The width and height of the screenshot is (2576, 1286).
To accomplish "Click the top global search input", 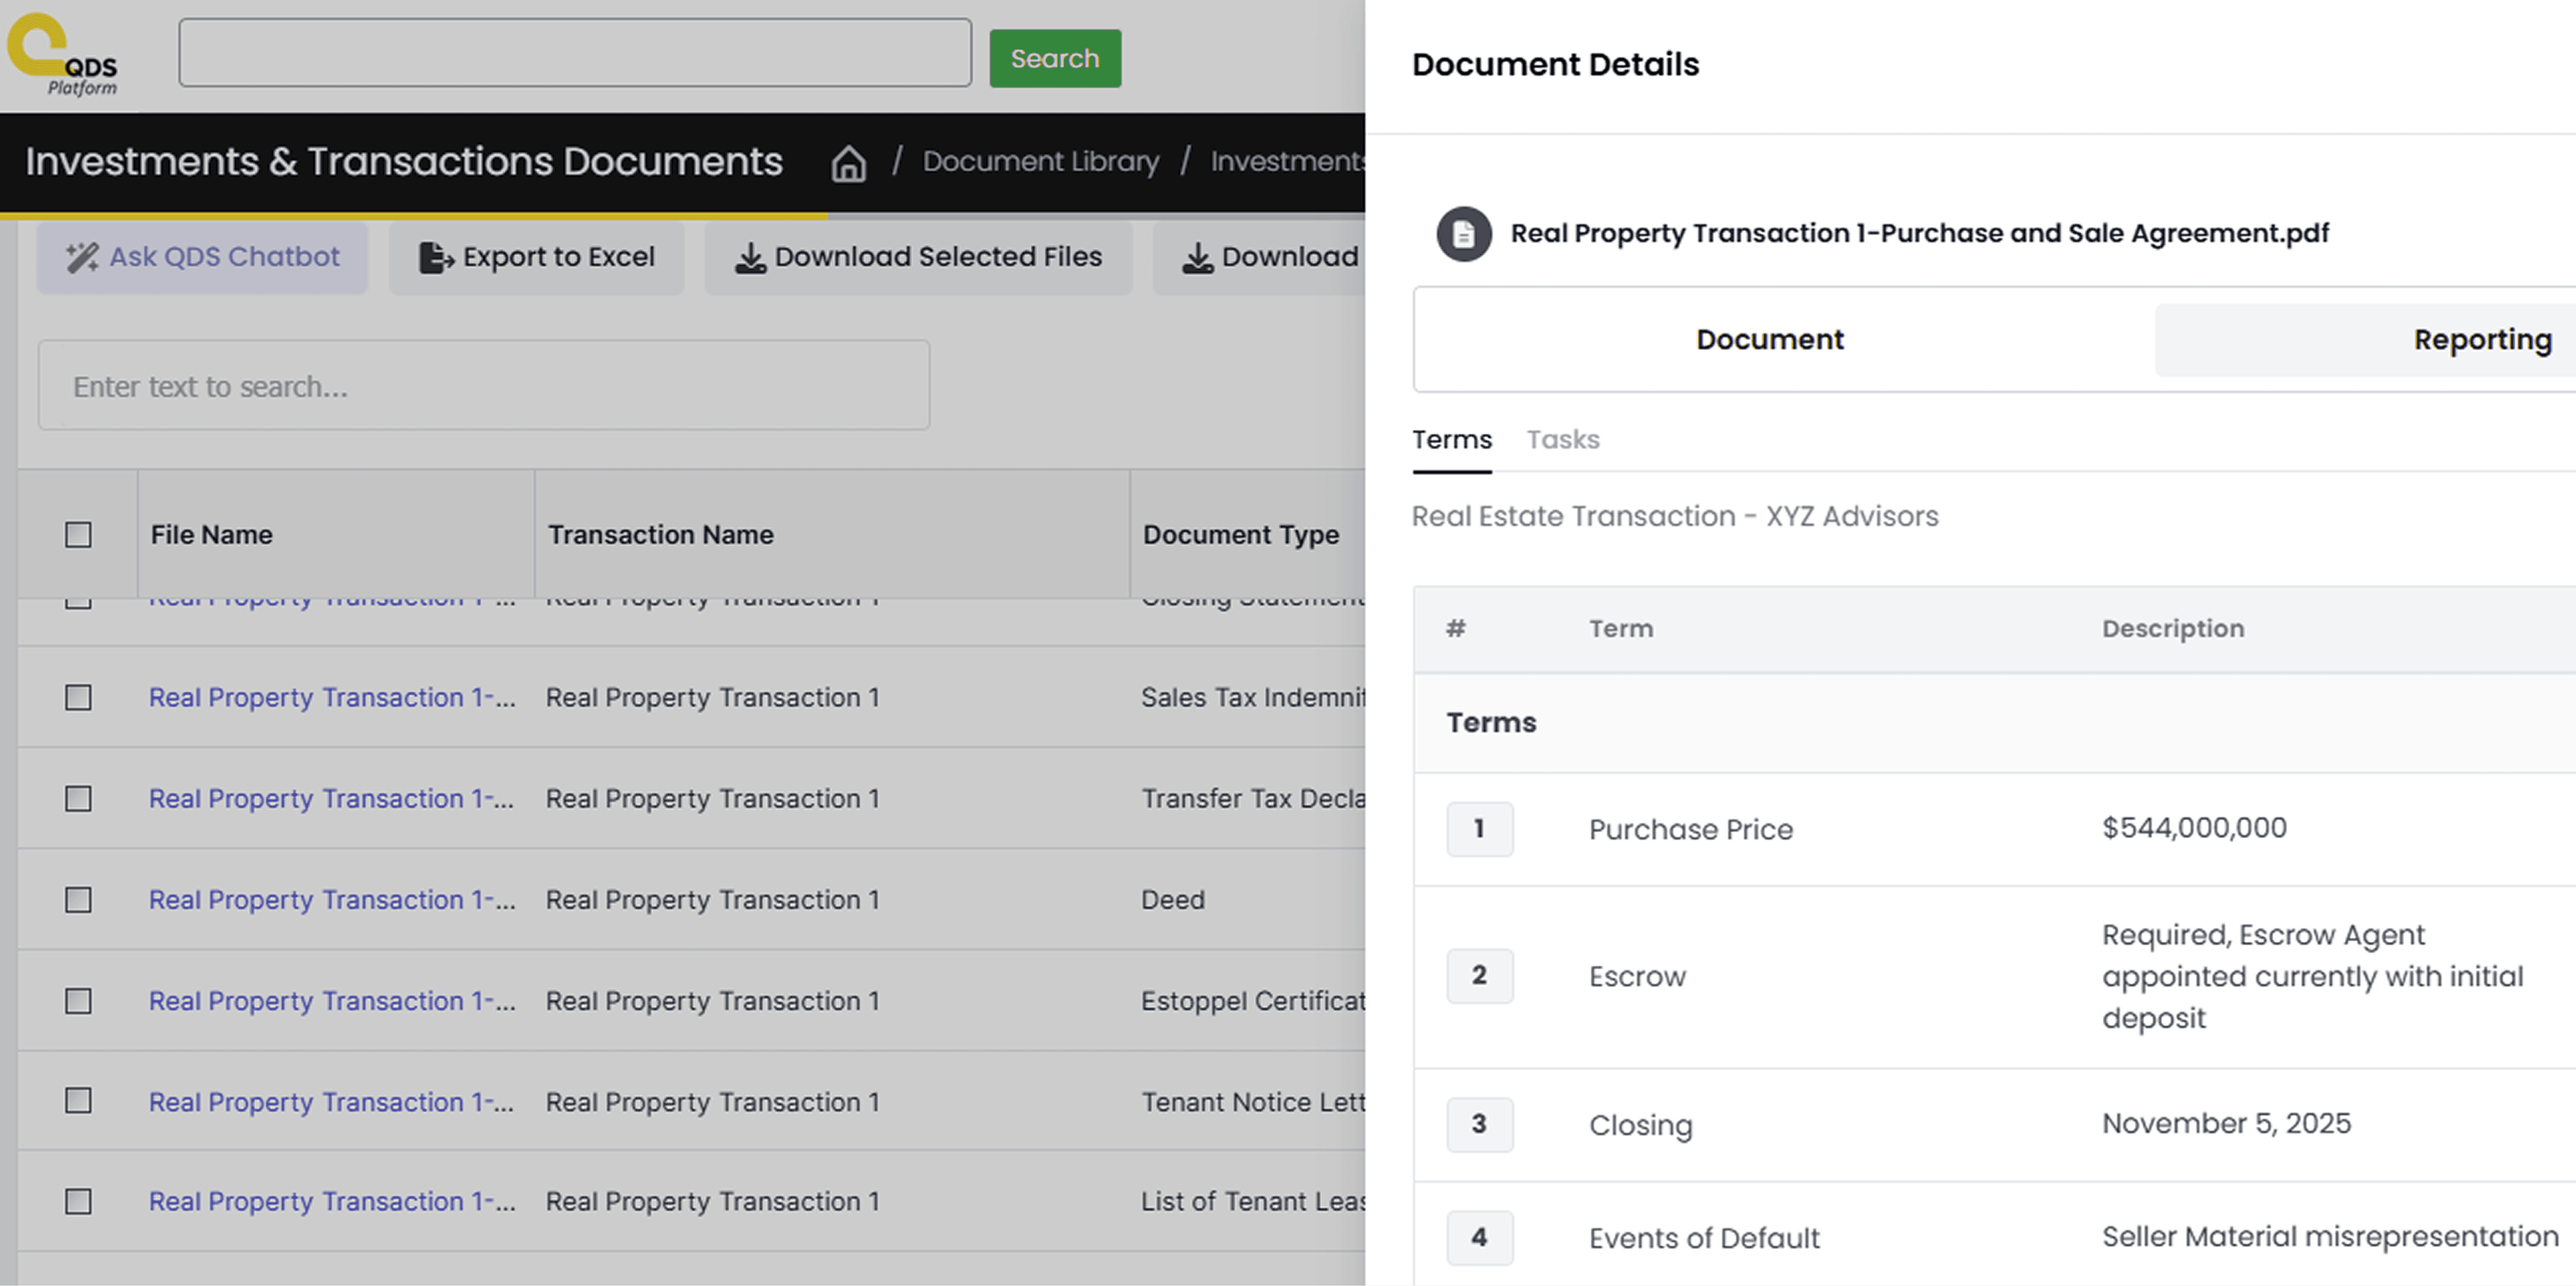I will tap(574, 53).
